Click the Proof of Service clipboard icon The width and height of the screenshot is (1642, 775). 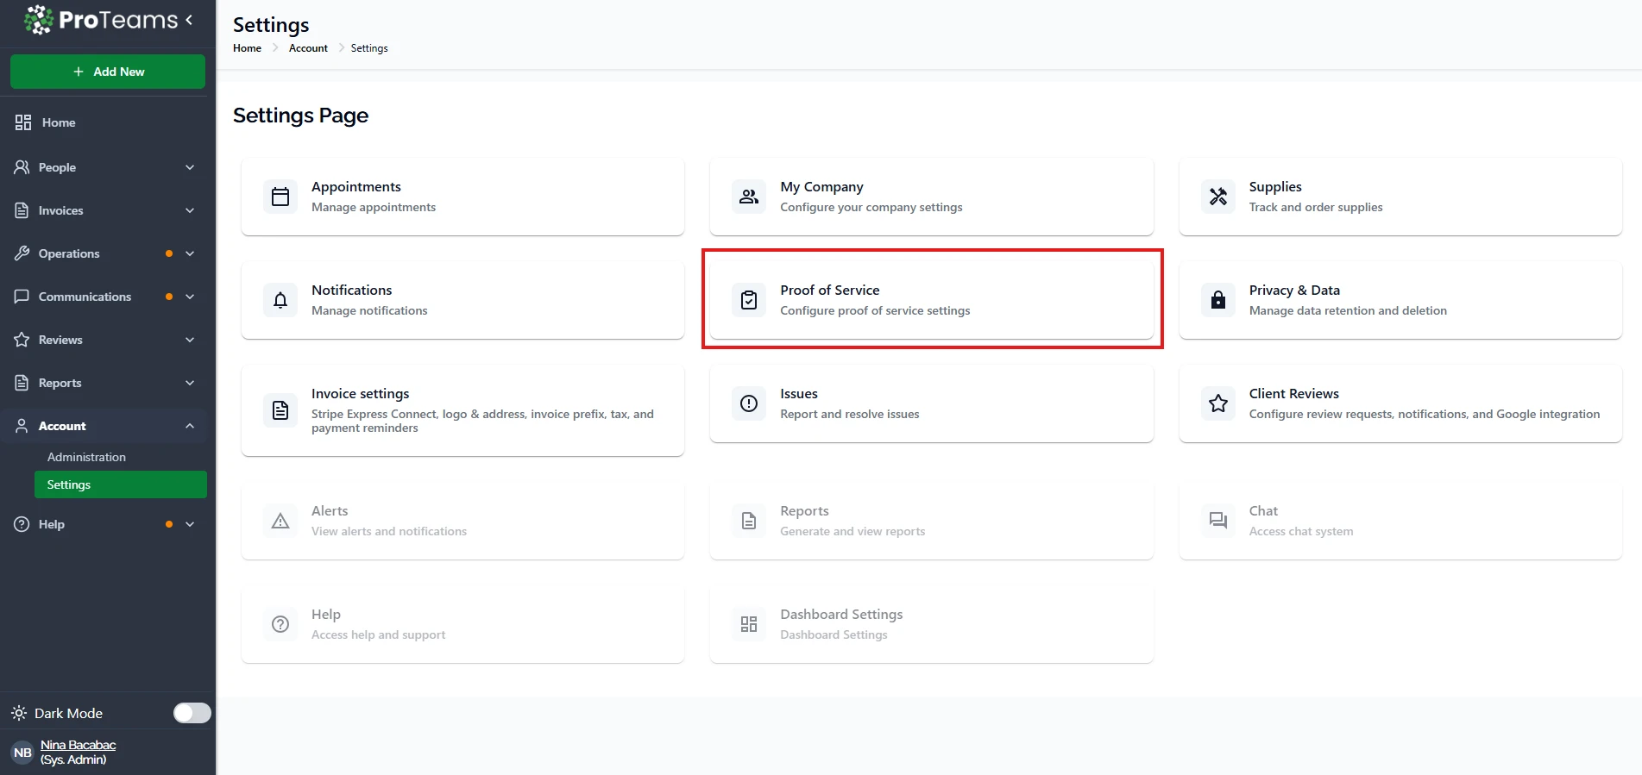coord(749,300)
